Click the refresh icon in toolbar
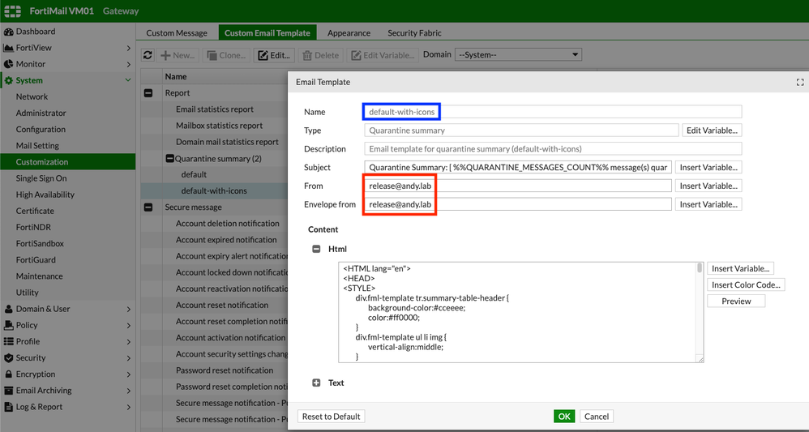This screenshot has height=432, width=809. (148, 55)
